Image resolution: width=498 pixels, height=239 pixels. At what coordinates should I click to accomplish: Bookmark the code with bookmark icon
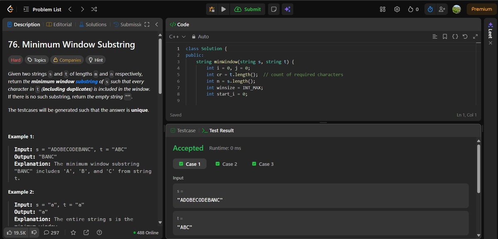tap(445, 36)
